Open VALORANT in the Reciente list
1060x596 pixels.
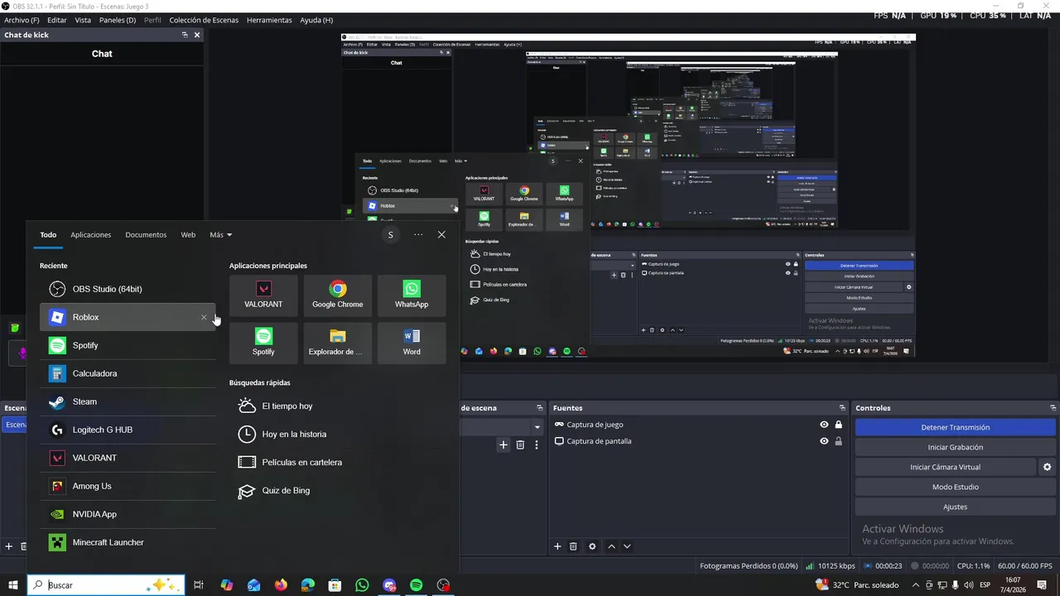[128, 458]
